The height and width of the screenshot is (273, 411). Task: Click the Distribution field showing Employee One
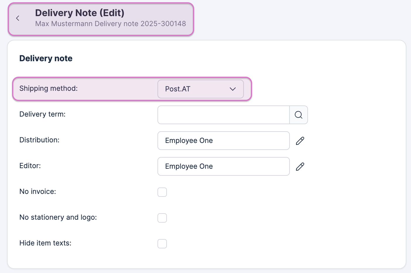223,141
